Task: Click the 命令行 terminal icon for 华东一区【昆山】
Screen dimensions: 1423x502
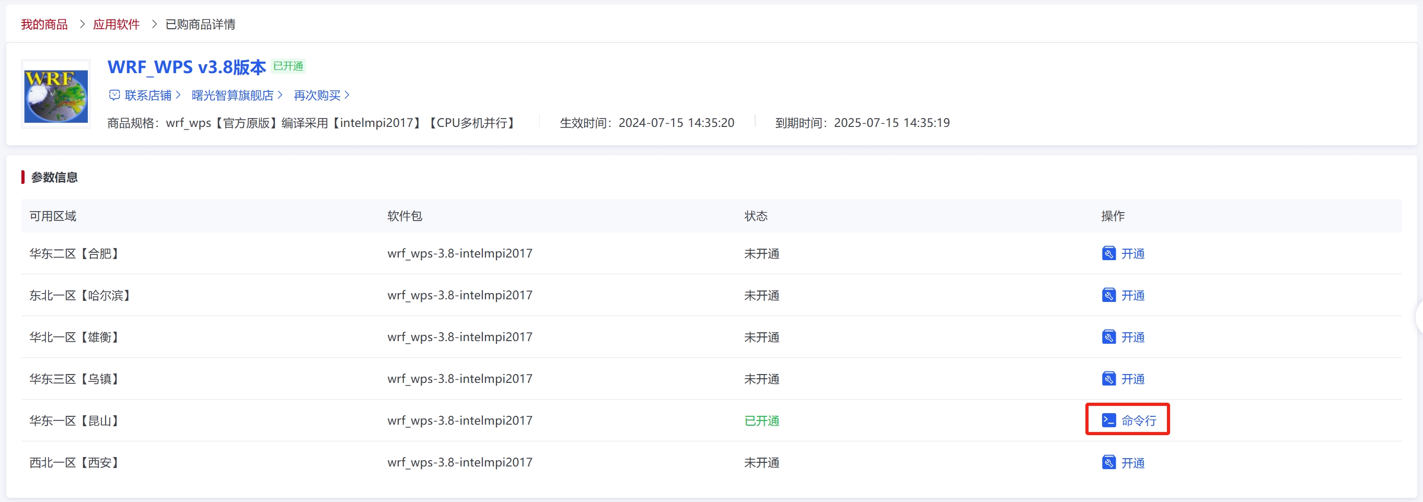Action: click(1108, 421)
